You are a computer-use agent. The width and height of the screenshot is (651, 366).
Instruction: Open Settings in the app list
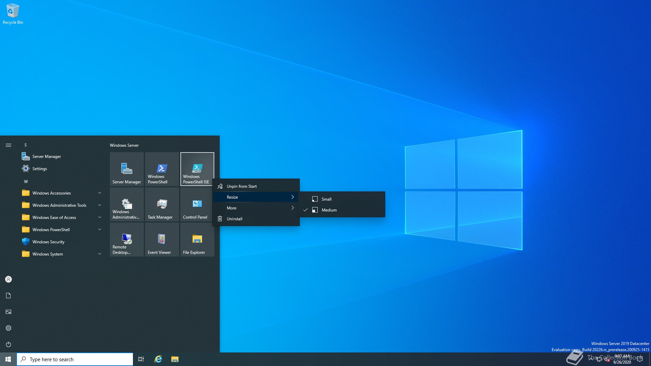[x=61, y=169]
